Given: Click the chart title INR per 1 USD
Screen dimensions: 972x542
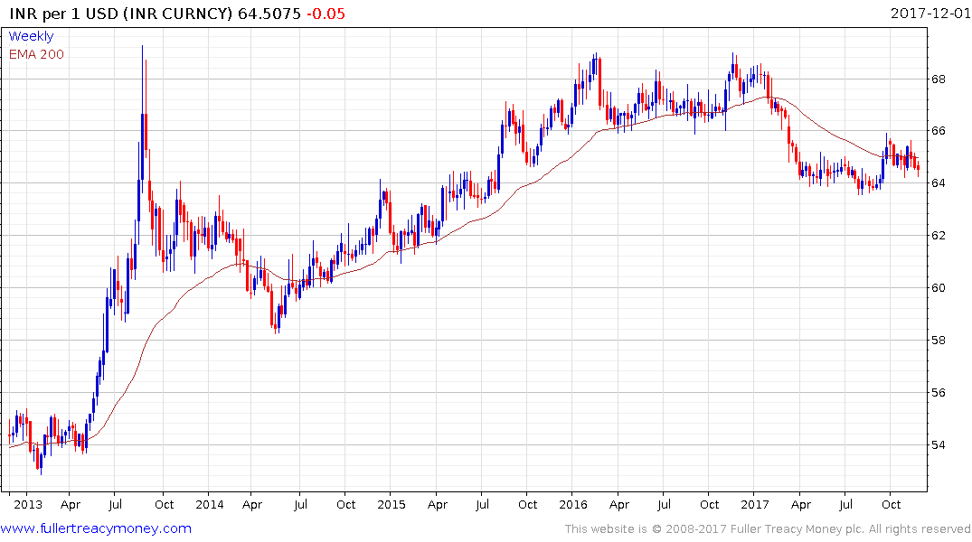Looking at the screenshot, I should point(64,14).
